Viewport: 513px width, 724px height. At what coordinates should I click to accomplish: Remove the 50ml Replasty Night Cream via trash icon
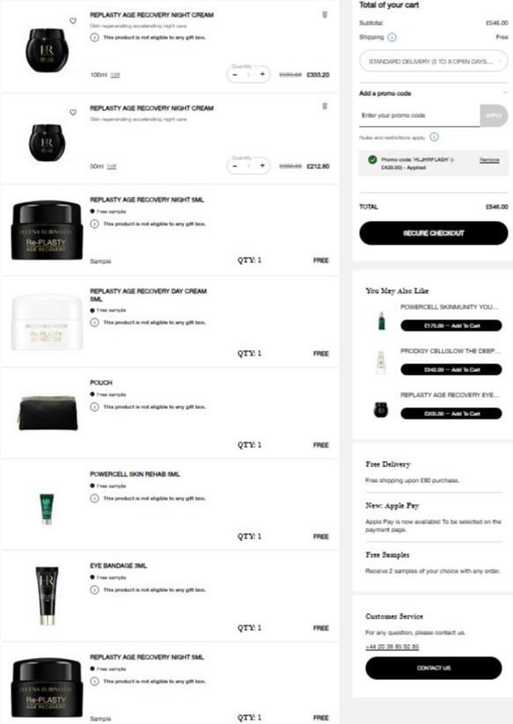pyautogui.click(x=325, y=106)
